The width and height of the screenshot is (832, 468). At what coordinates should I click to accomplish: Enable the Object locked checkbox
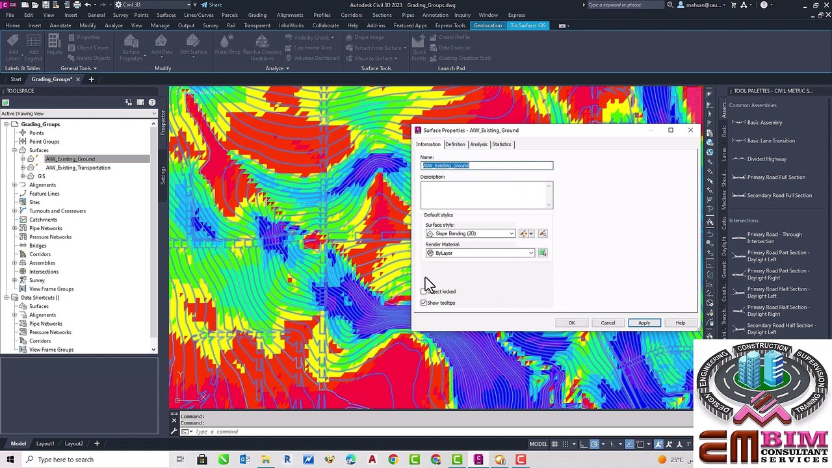(x=424, y=291)
